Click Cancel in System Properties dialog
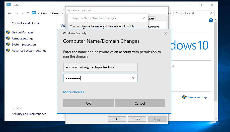Screen dimensions: 230x132 (x=137, y=119)
